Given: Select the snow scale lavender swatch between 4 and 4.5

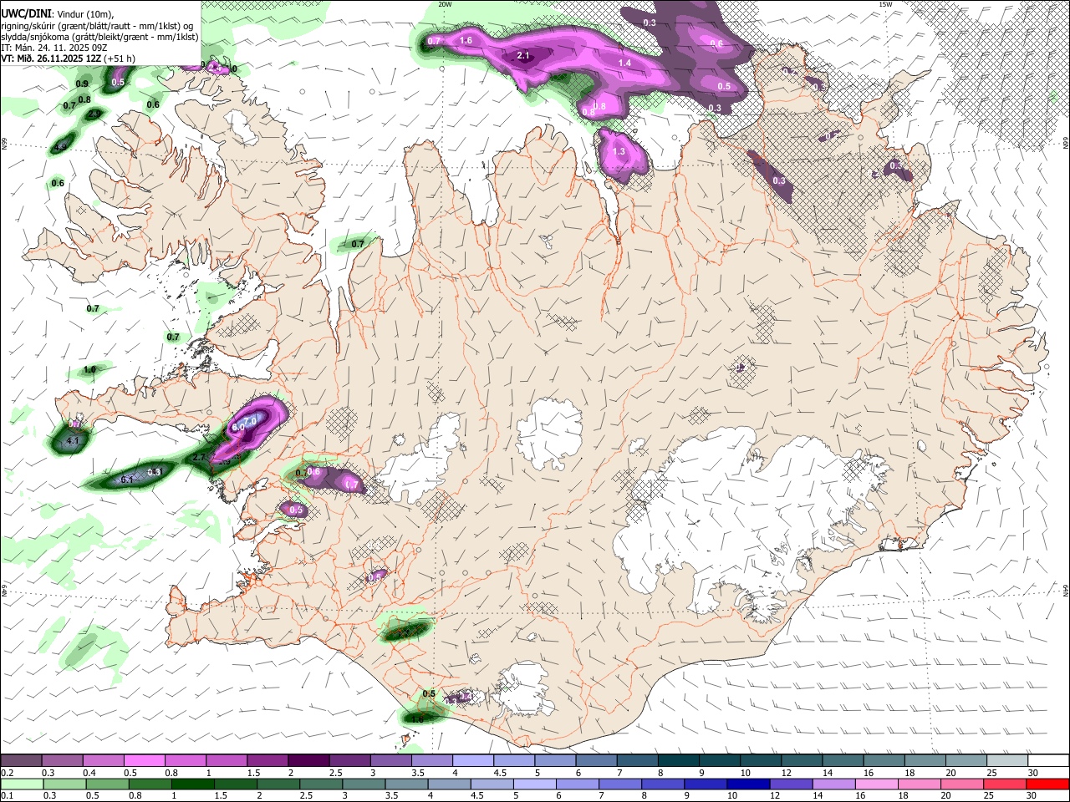Looking at the screenshot, I should tap(473, 761).
